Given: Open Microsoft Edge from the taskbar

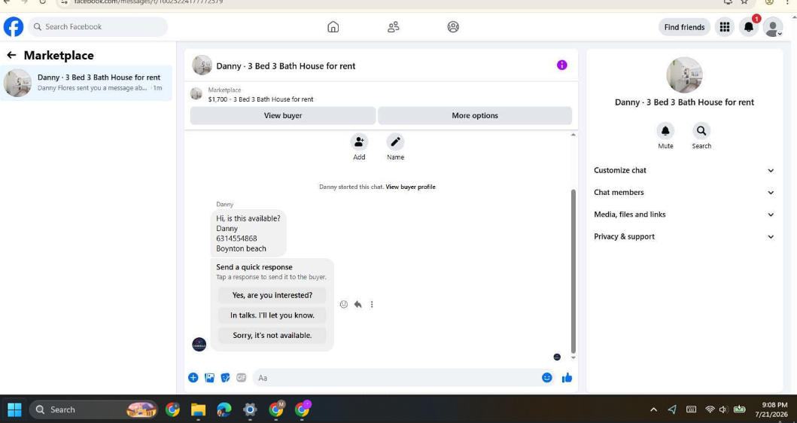Looking at the screenshot, I should pyautogui.click(x=224, y=409).
